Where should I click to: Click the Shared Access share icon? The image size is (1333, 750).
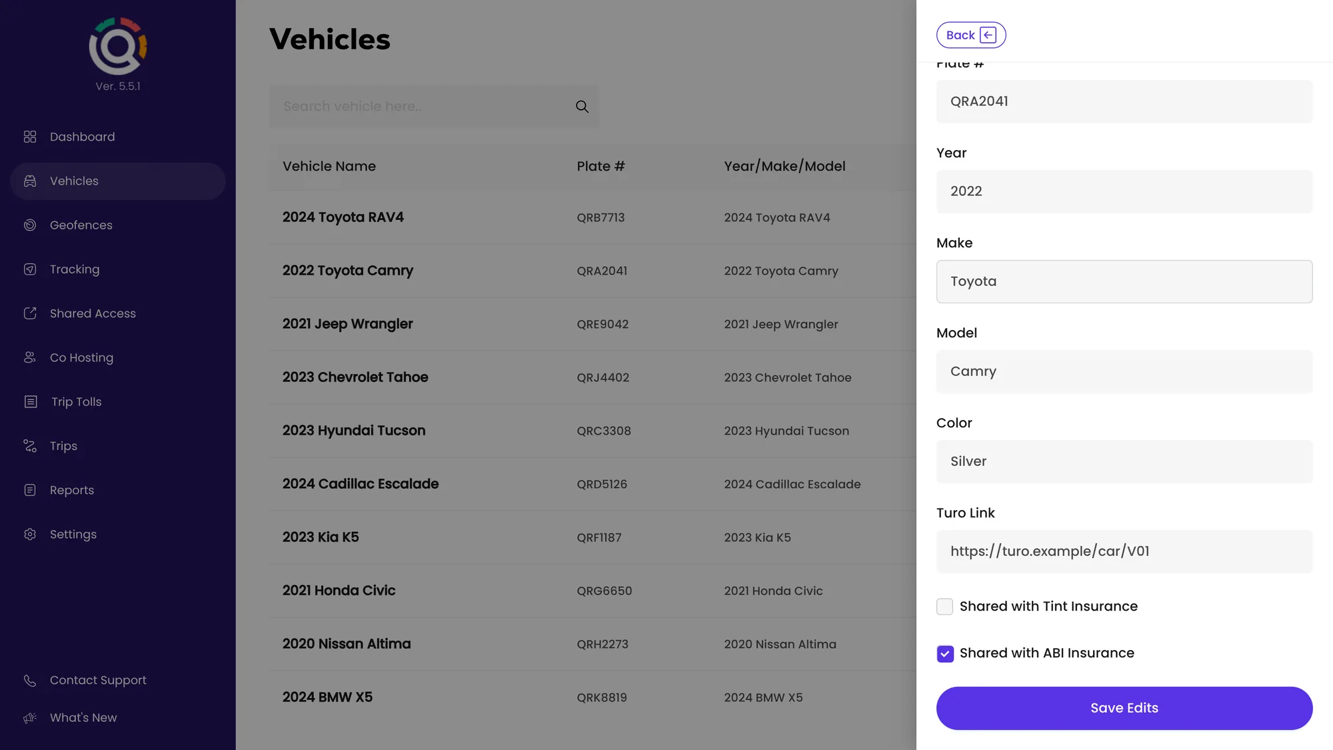click(30, 313)
